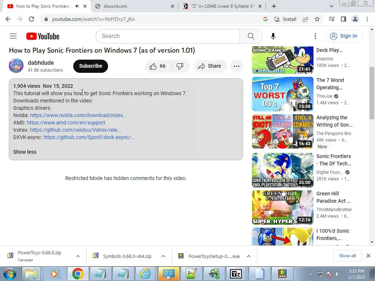375x281 pixels.
Task: Open the Sonic Frontiers DF Tech thumbnail
Action: click(282, 170)
